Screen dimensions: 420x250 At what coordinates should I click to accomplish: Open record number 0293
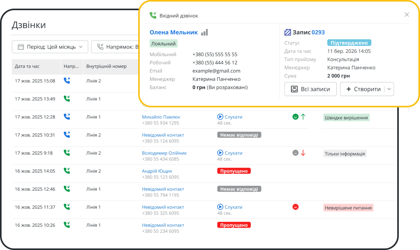pos(318,33)
